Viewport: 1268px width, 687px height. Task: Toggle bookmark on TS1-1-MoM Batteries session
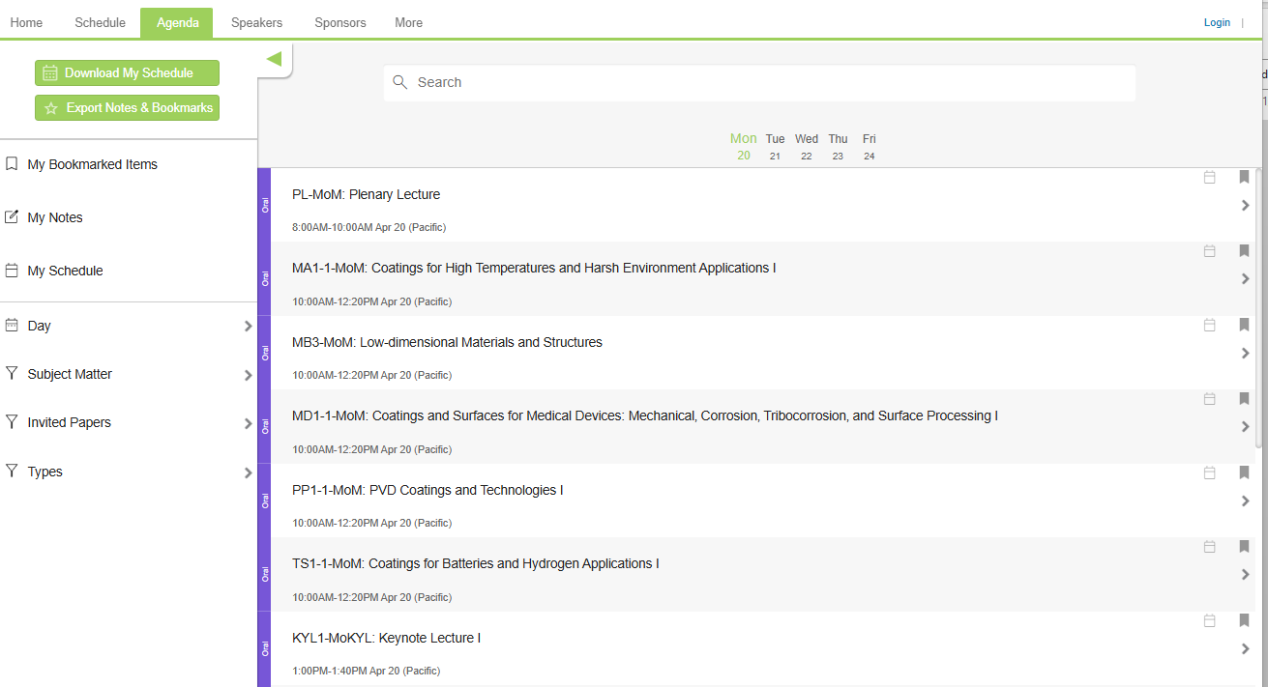(x=1244, y=546)
